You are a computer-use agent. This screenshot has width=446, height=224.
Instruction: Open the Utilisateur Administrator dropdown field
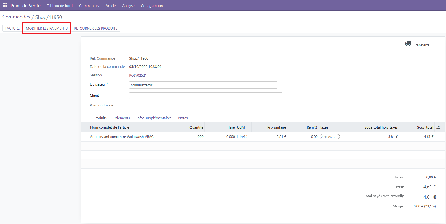click(x=203, y=85)
